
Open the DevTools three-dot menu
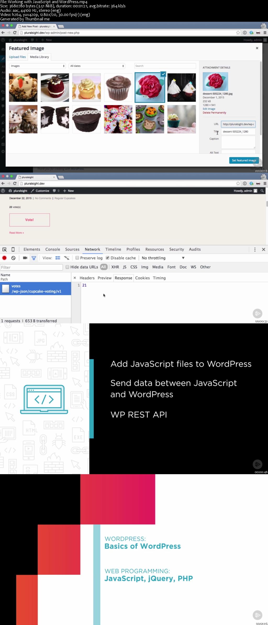pyautogui.click(x=255, y=249)
